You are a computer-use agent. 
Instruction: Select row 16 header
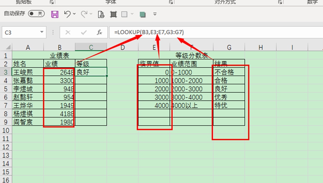click(6, 180)
